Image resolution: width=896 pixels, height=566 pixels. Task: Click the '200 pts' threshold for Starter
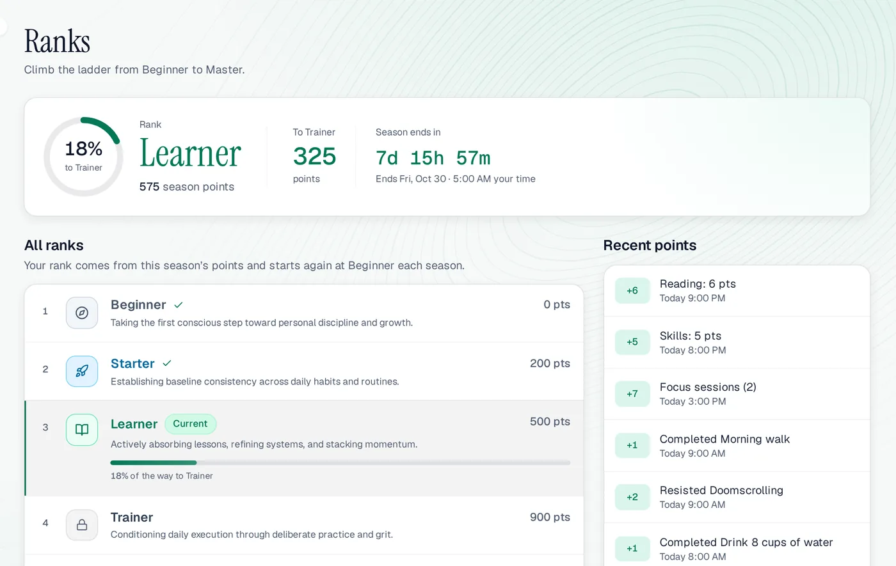coord(550,363)
